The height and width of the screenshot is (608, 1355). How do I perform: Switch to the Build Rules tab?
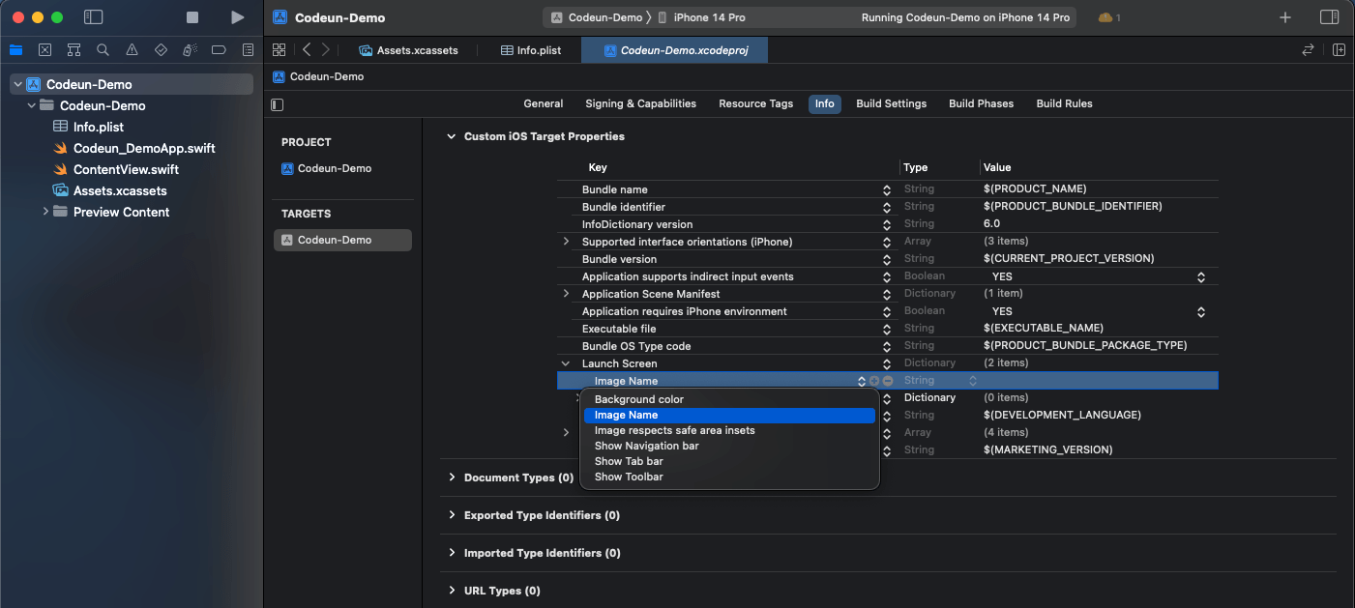coord(1064,103)
